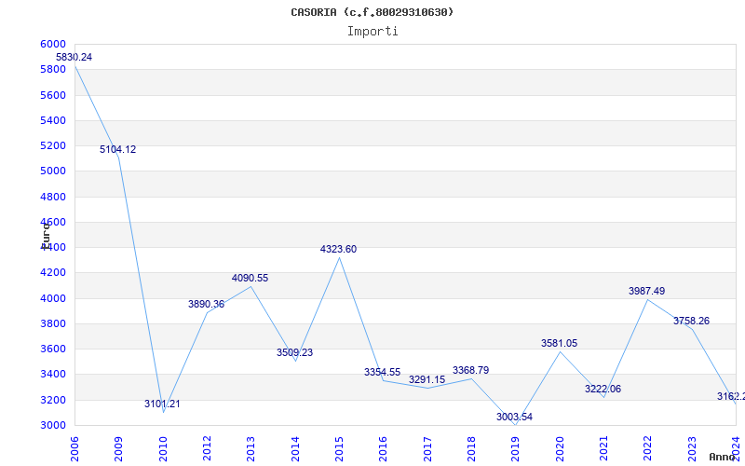Select the 5104.12 data label
Screen dimensions: 745x466
[x=118, y=149]
